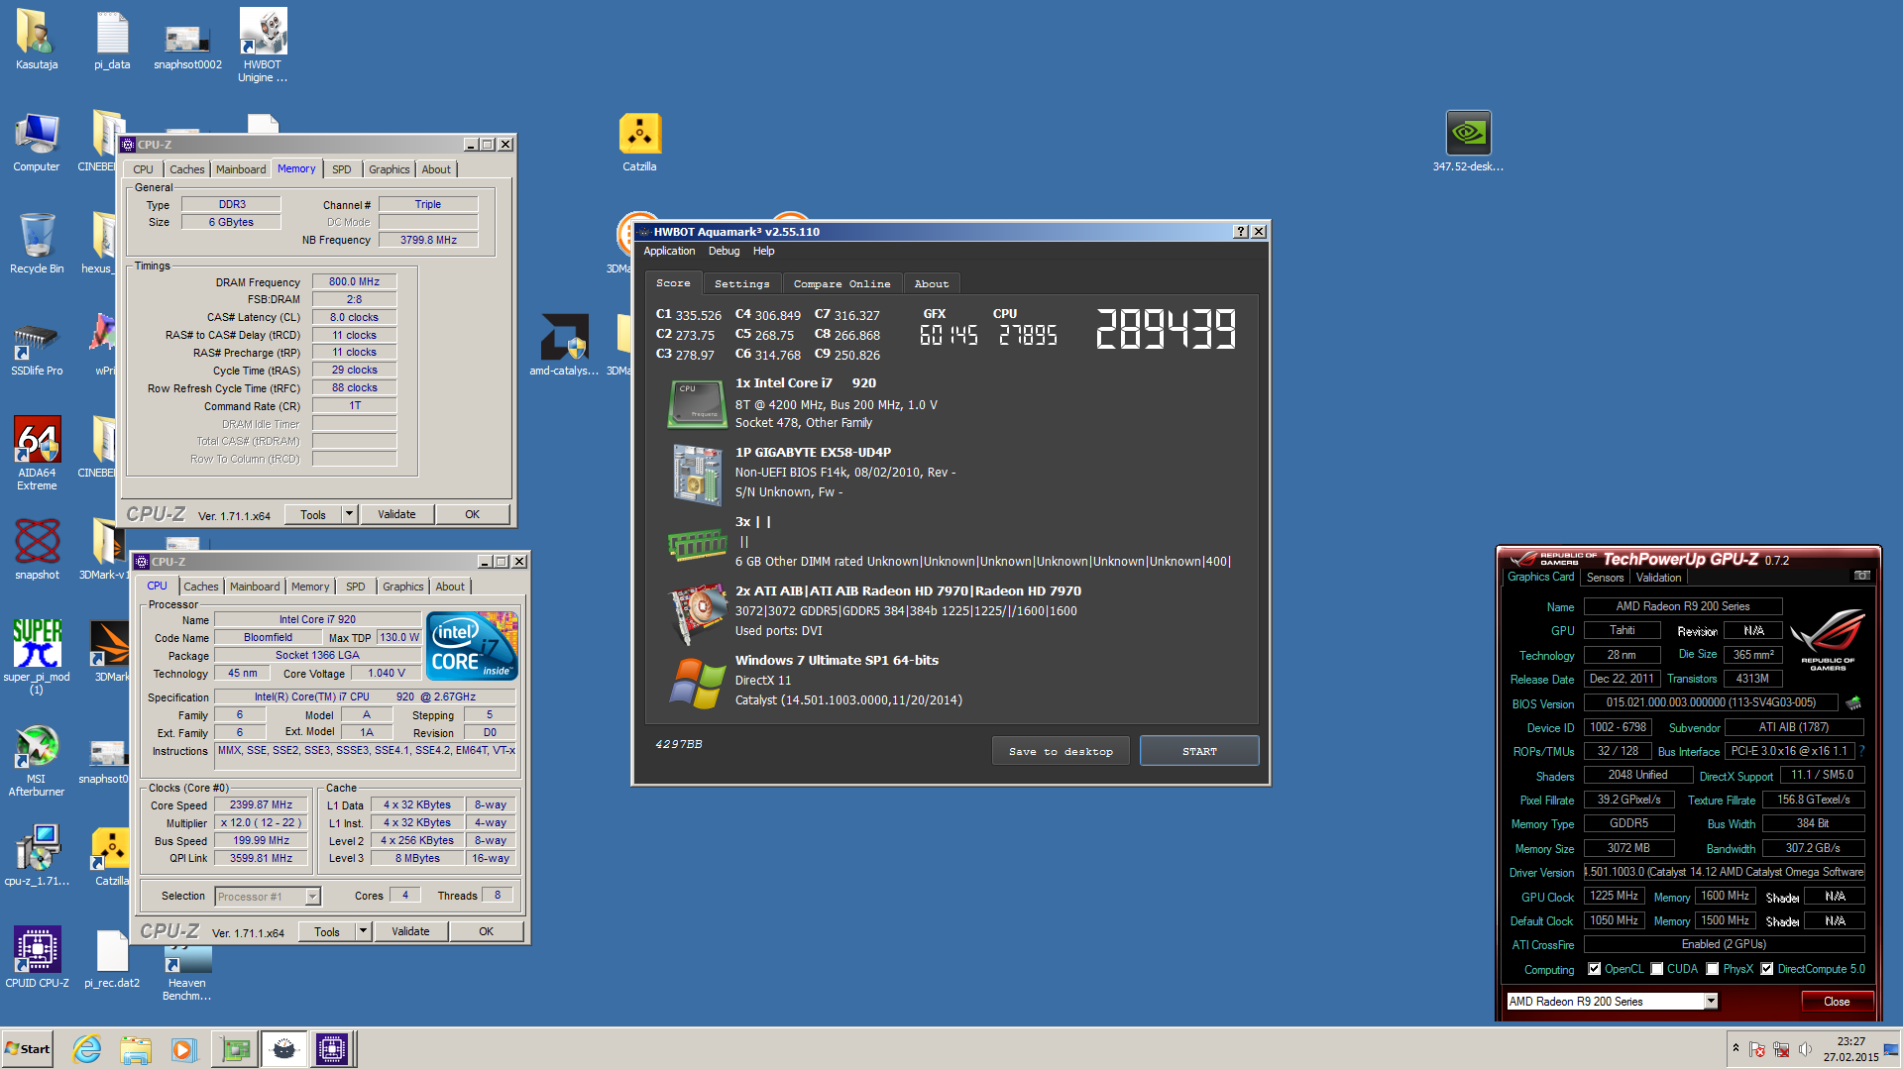Screen dimensions: 1903x1070
Task: Open the Kasutaja user folder icon
Action: coord(37,40)
